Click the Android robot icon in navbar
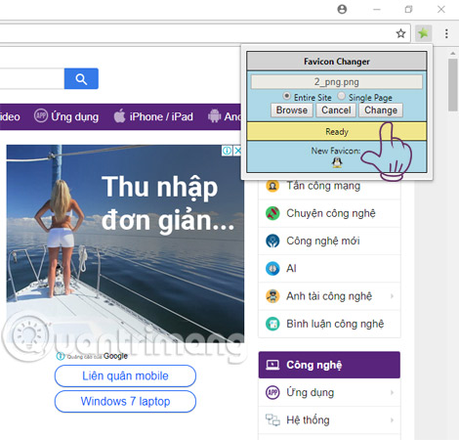459x440 pixels. (214, 116)
